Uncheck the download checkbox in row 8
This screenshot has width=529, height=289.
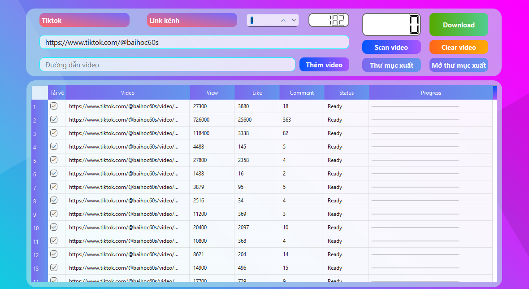[x=54, y=200]
